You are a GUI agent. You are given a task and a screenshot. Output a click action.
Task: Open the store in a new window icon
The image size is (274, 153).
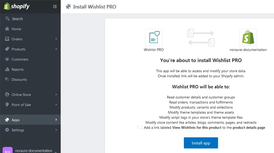pos(55,7)
